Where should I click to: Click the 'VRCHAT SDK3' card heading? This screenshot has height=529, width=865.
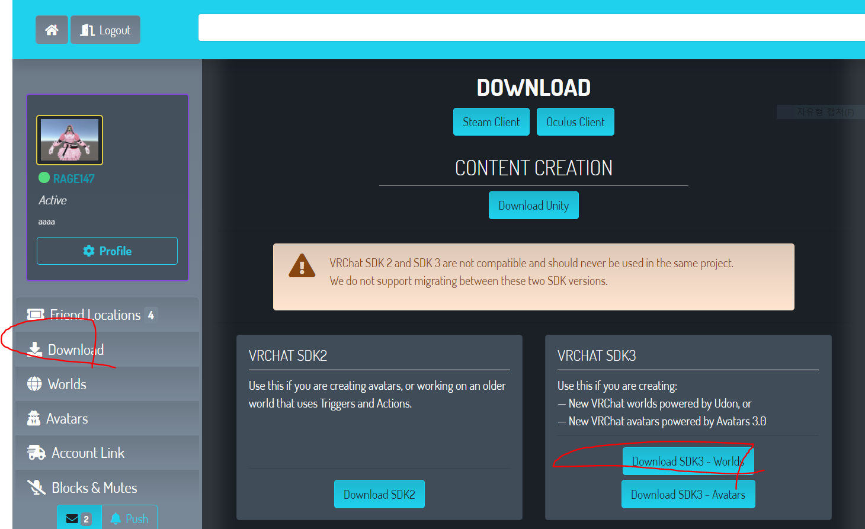tap(597, 355)
